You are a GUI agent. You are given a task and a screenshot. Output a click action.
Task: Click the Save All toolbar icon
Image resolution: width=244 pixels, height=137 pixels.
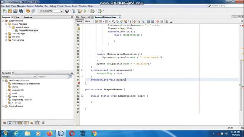[x=21, y=11]
